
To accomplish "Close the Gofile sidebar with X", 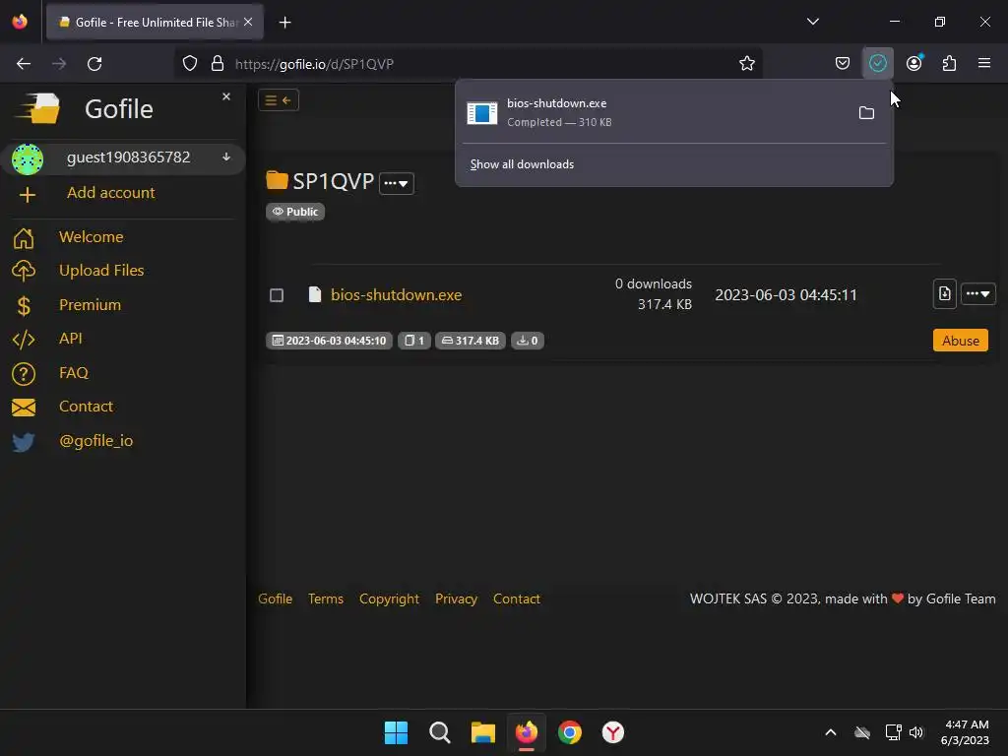I will point(226,96).
